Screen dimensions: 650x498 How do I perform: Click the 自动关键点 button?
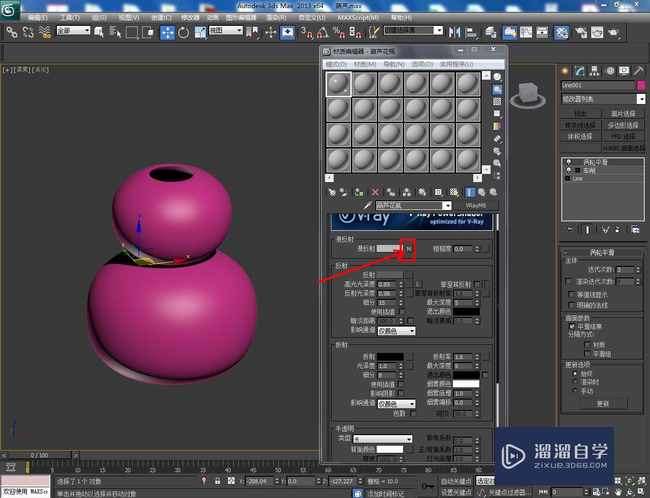[456, 481]
